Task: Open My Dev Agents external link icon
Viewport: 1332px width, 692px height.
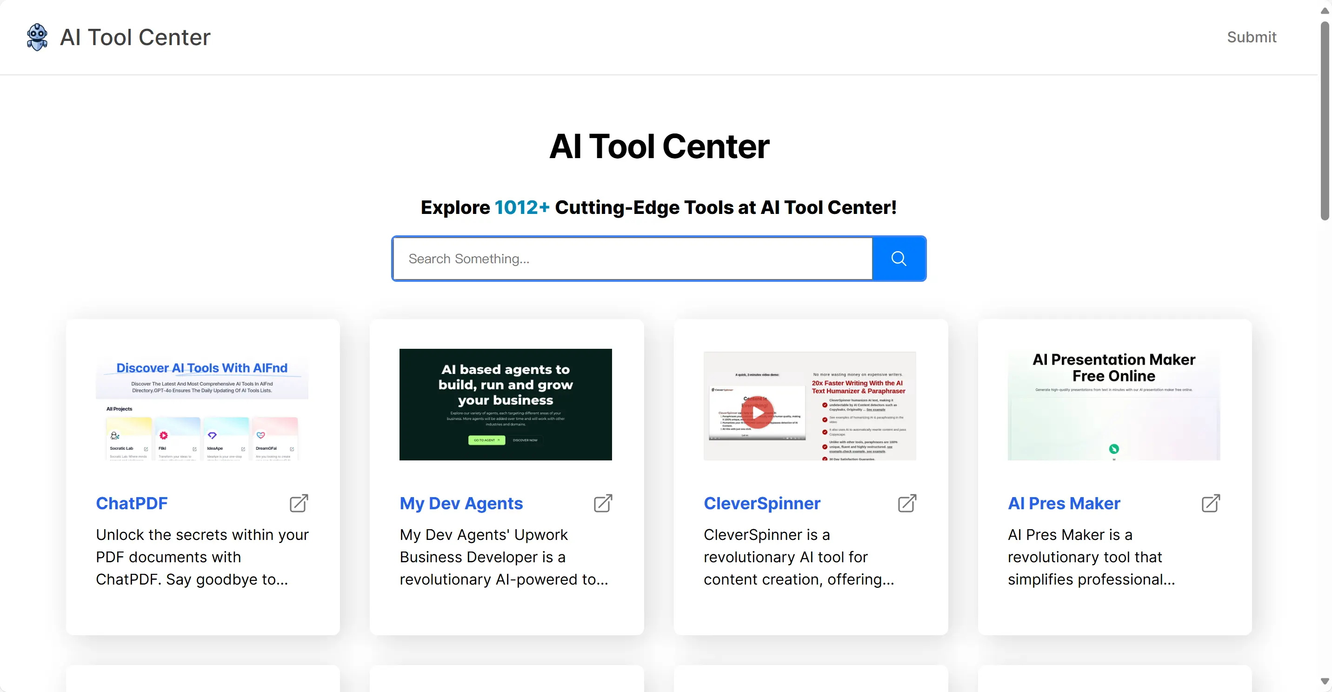Action: click(603, 503)
